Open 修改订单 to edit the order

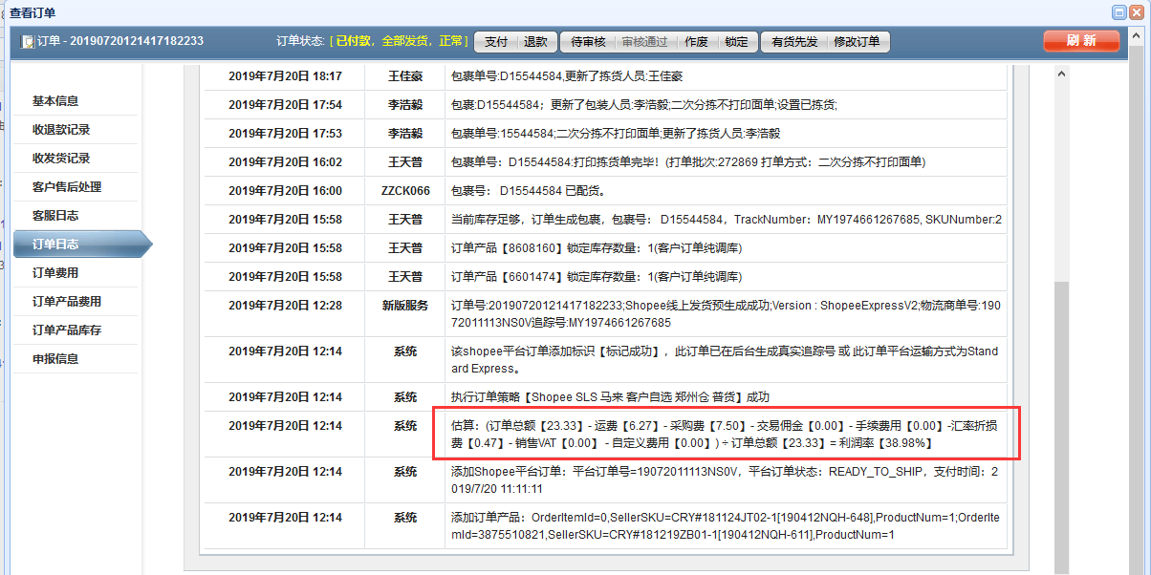pos(858,42)
